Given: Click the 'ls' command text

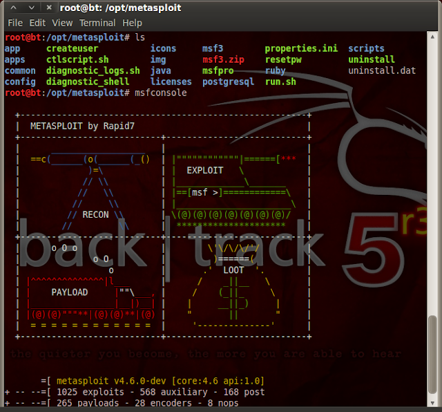Looking at the screenshot, I should point(140,37).
